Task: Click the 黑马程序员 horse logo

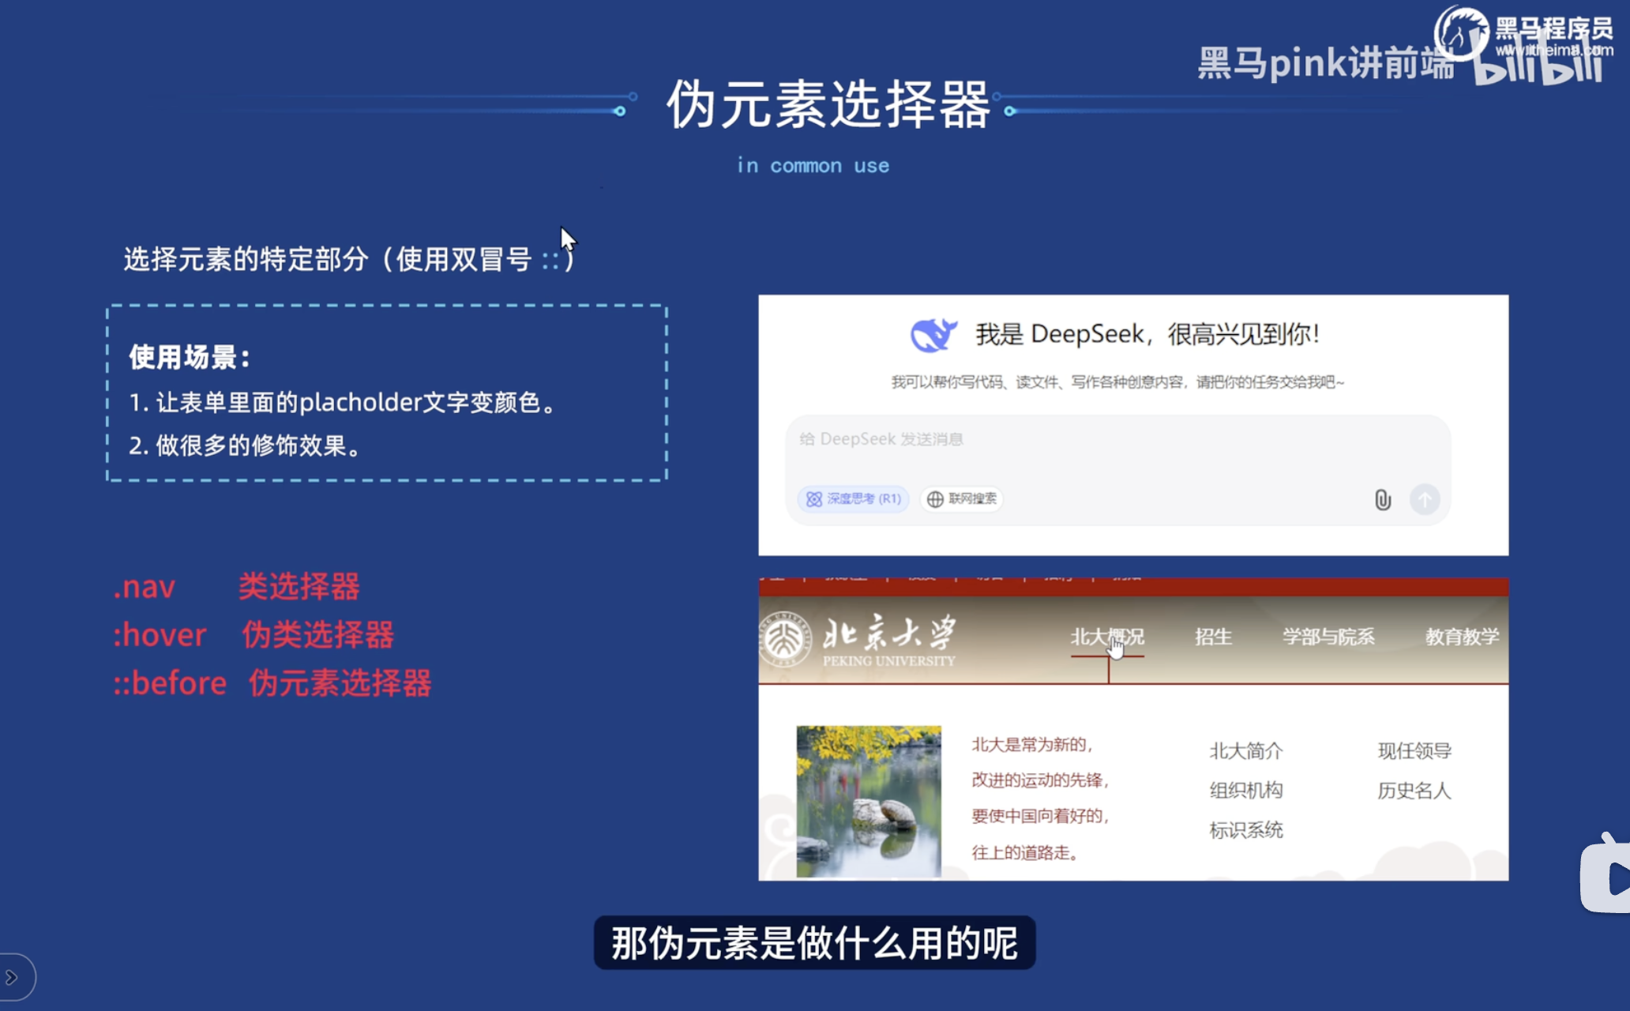Action: 1461,33
